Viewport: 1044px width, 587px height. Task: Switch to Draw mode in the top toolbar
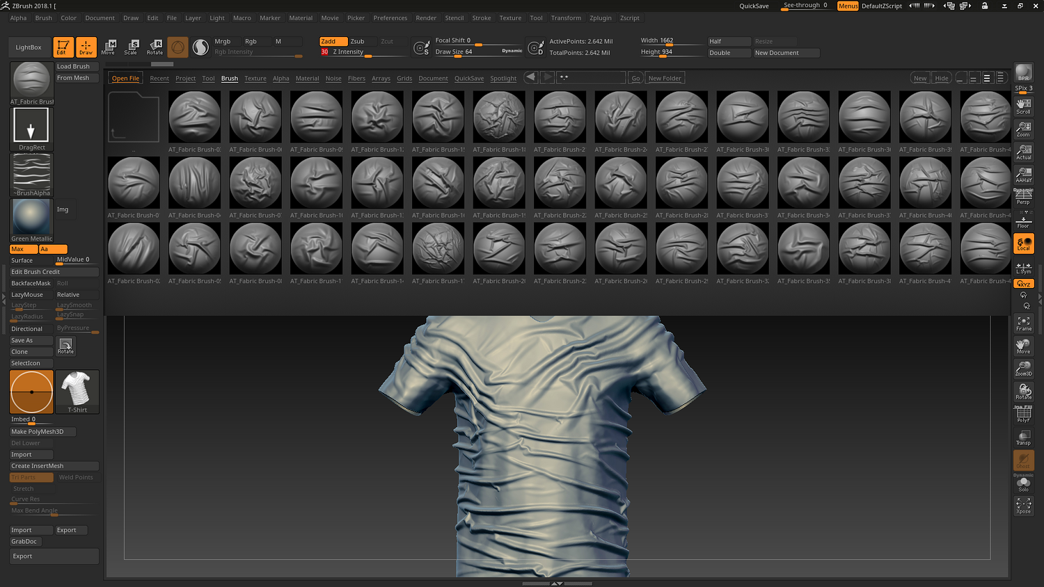coord(86,47)
